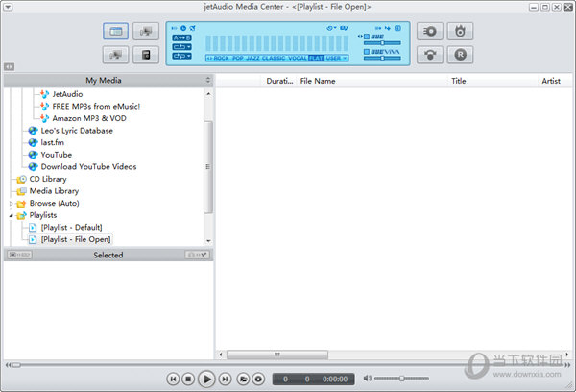Click the equalizer toggle left of ROCK
This screenshot has width=576, height=392.
[209, 58]
